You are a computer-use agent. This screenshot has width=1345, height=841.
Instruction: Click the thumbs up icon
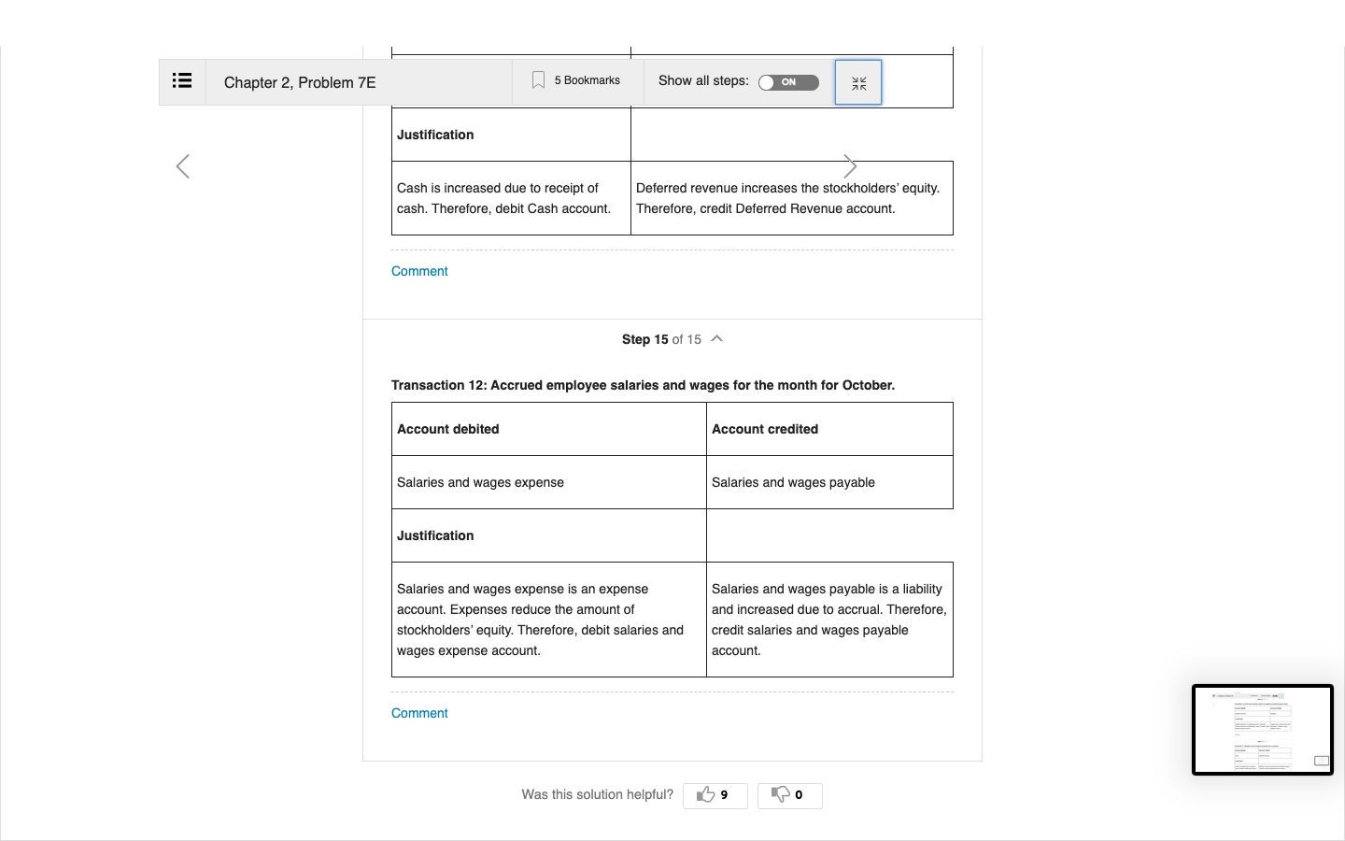tap(705, 794)
